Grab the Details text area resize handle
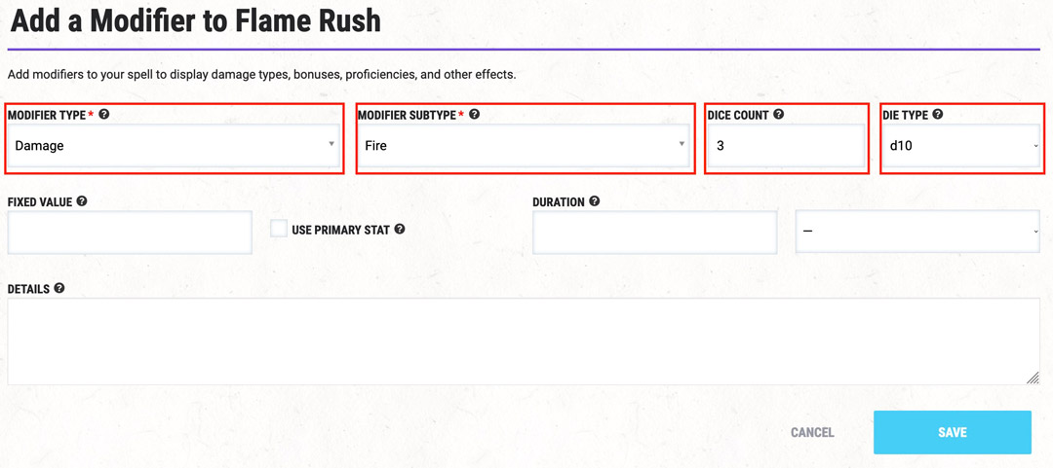This screenshot has height=468, width=1053. coord(1033,378)
